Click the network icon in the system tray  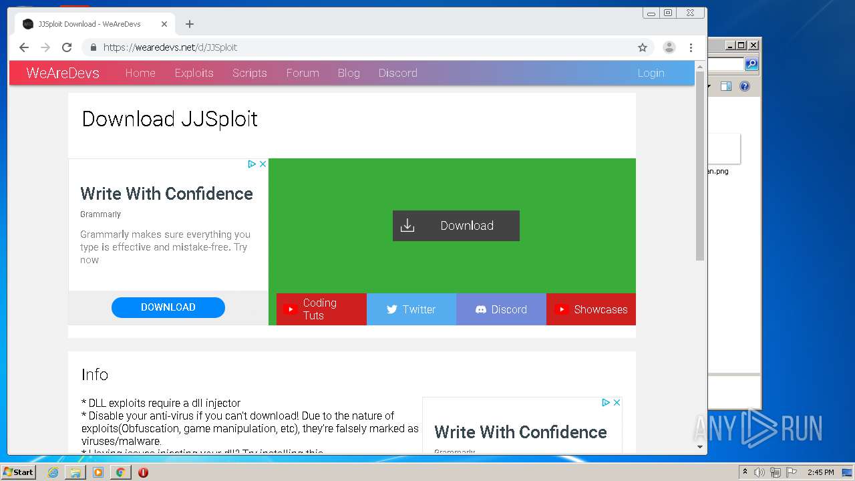776,472
